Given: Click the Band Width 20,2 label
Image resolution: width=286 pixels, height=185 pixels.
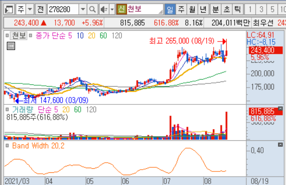Looking at the screenshot, I should (x=38, y=146).
